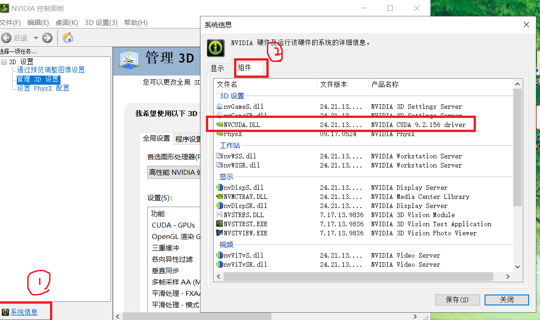This screenshot has width=540, height=320.
Task: Select the 程序设置 tab
Action: (x=188, y=139)
